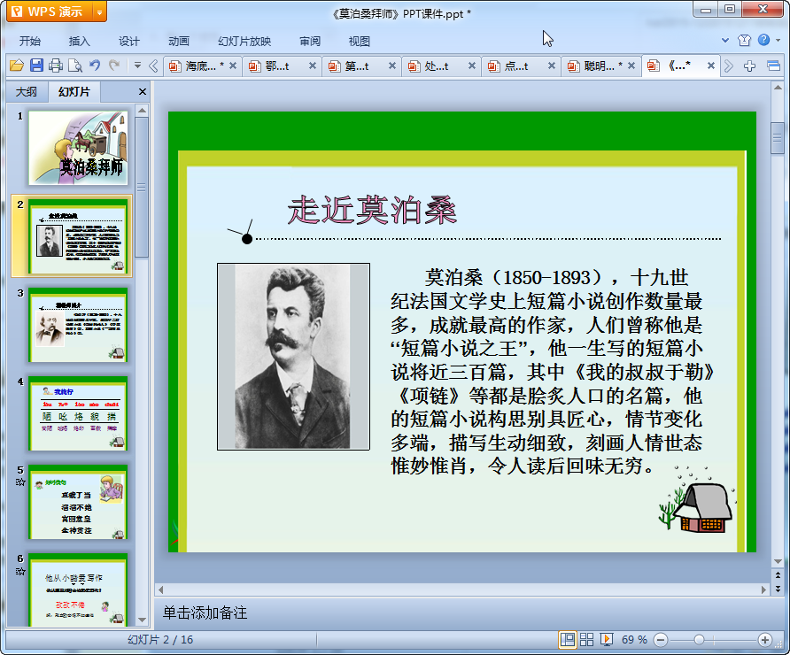The width and height of the screenshot is (790, 655).
Task: Click the Open folder icon in quick toolbar
Action: point(16,65)
